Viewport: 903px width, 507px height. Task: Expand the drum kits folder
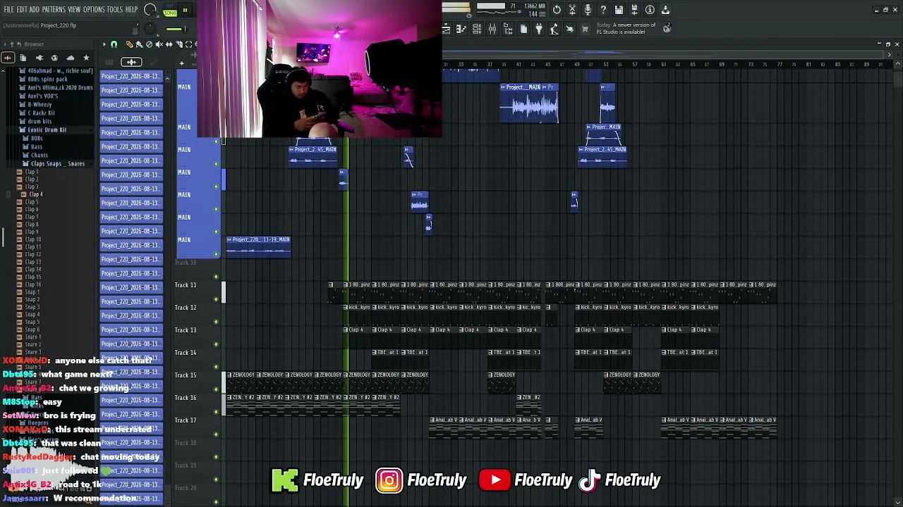click(x=40, y=121)
